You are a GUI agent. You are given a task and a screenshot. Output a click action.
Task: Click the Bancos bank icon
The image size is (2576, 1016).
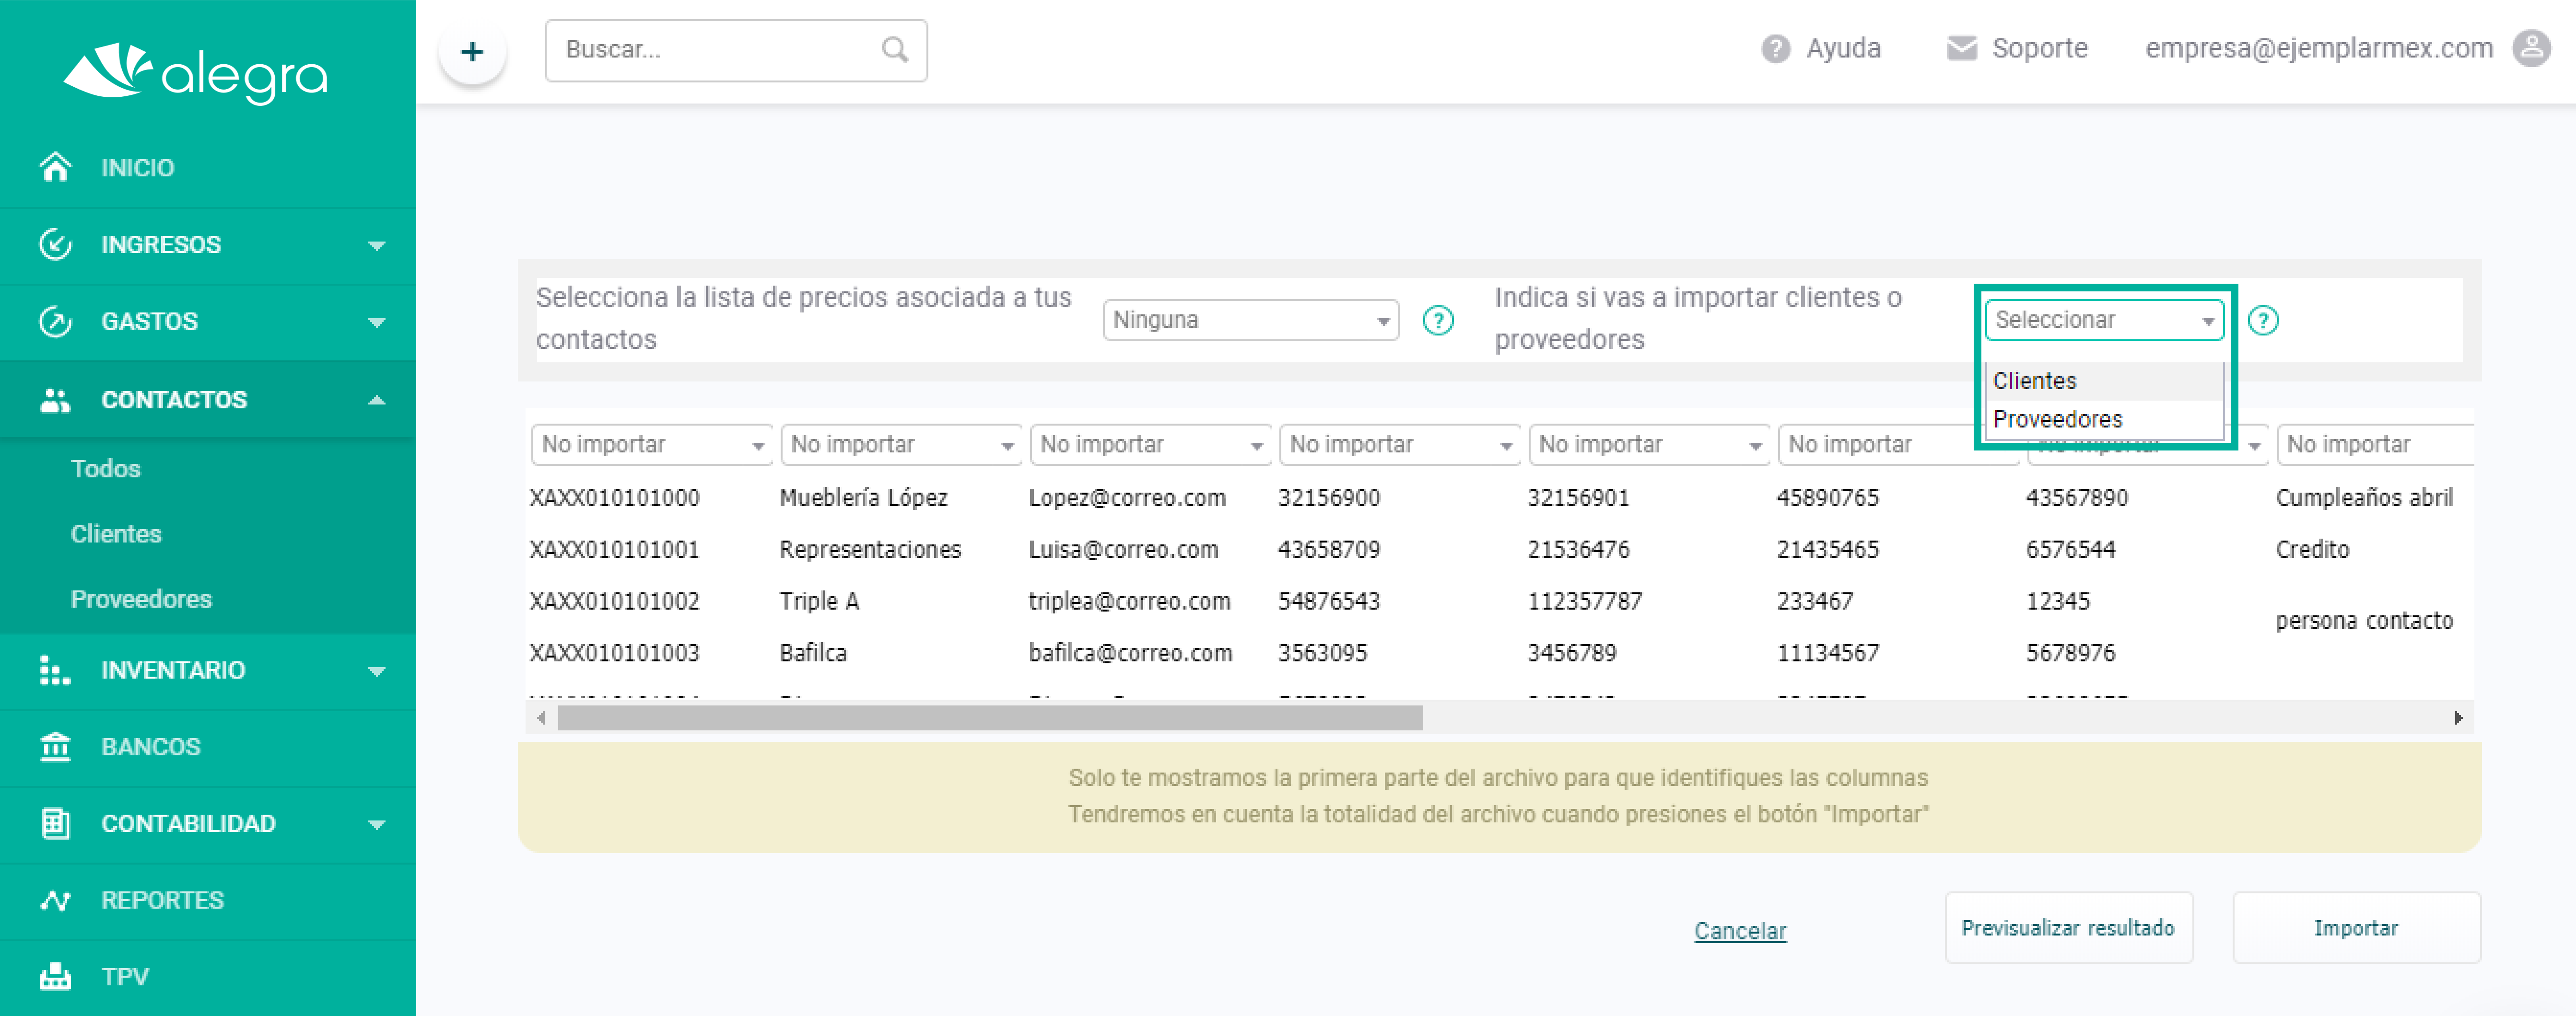(x=55, y=746)
